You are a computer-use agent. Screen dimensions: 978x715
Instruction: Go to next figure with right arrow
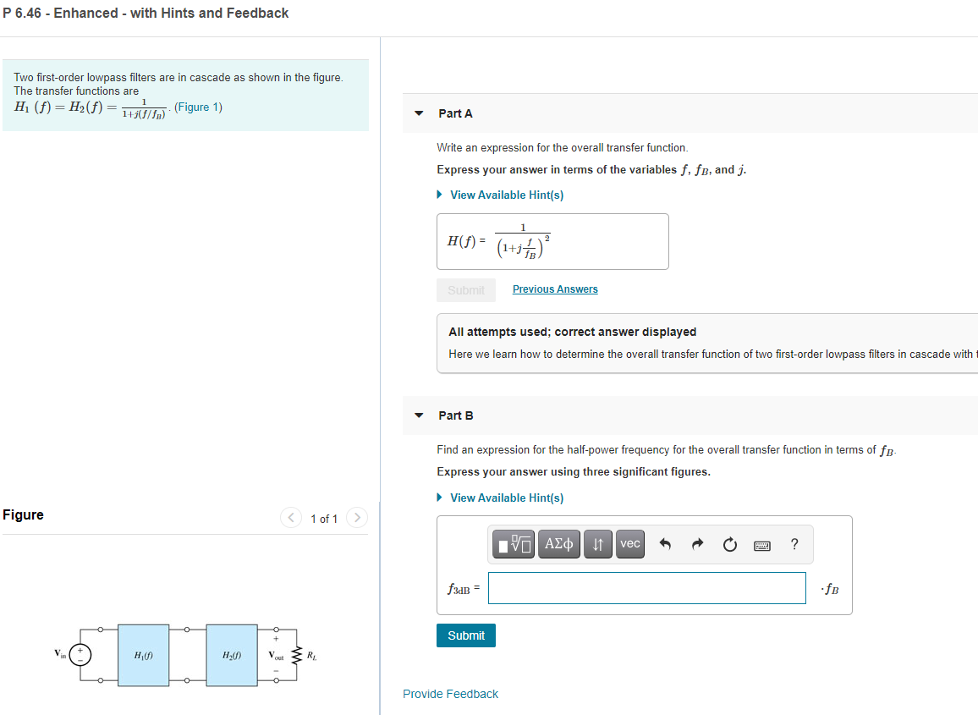[356, 517]
